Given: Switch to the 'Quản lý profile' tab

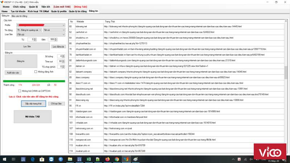Looking at the screenshot, I should pos(58,11).
